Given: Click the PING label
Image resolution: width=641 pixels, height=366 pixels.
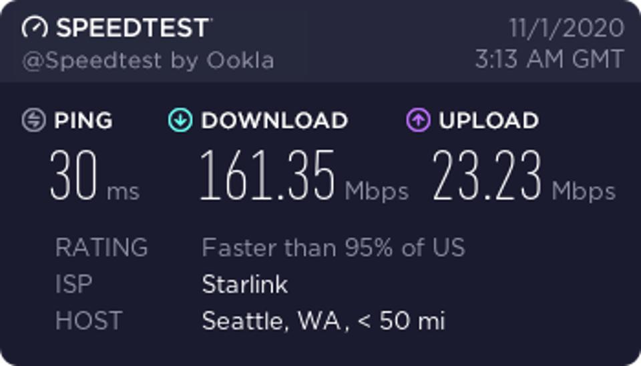Looking at the screenshot, I should (83, 121).
